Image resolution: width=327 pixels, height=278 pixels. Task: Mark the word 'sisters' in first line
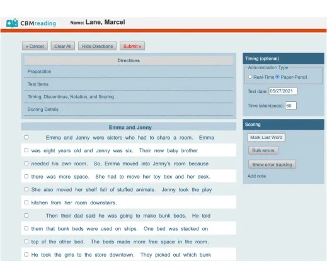[x=115, y=138]
